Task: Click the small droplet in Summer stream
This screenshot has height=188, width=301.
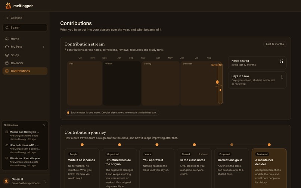Action: 220,90
